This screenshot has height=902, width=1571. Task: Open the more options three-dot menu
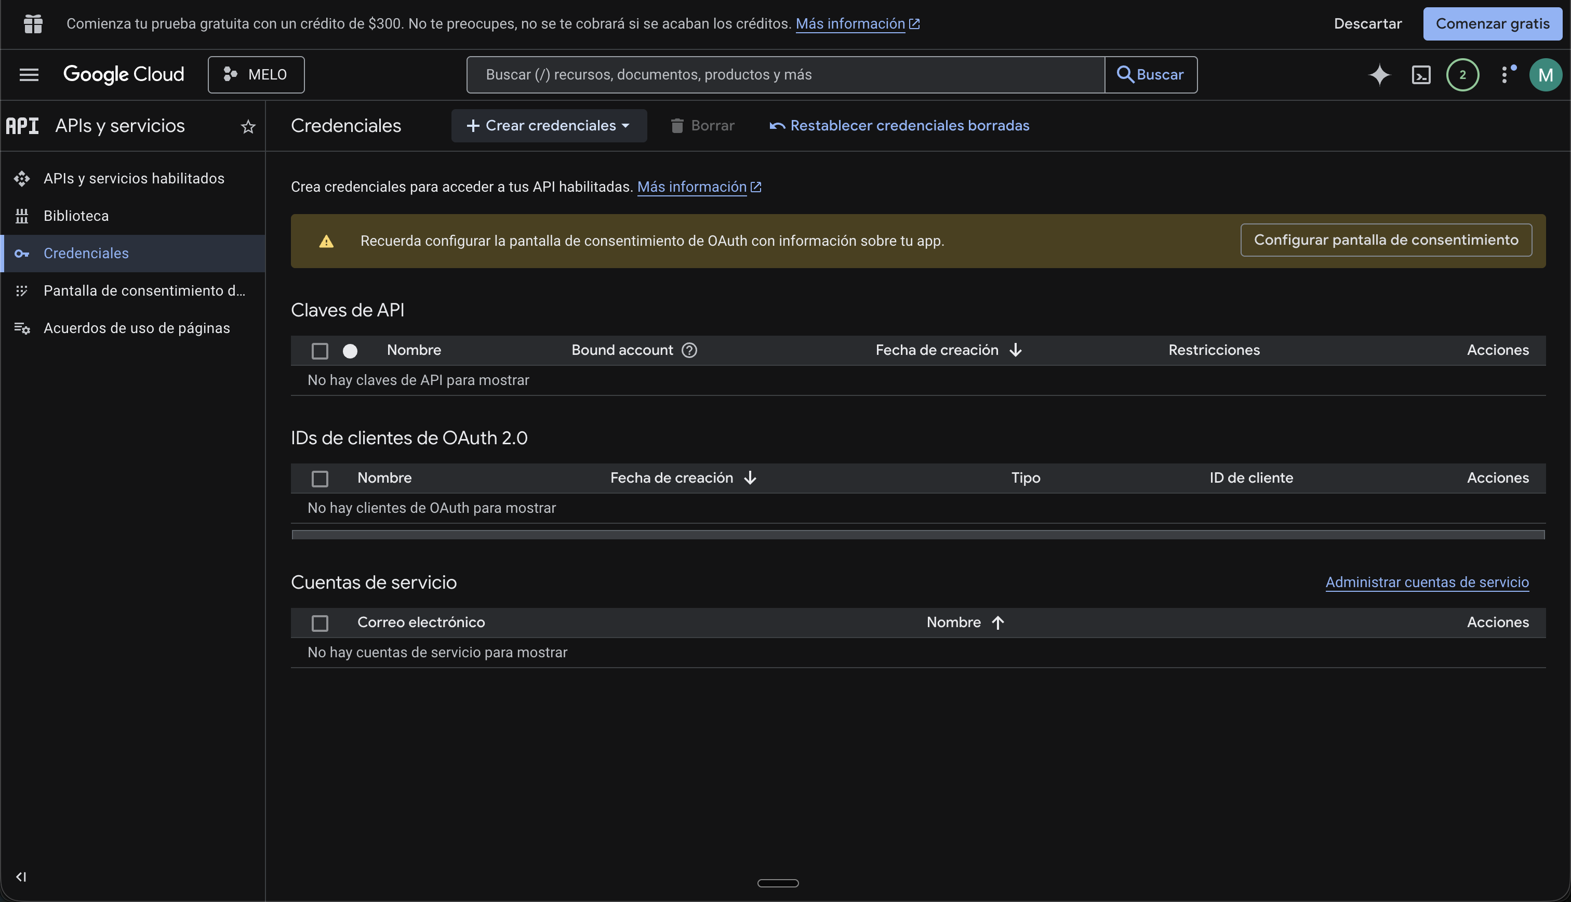tap(1507, 74)
